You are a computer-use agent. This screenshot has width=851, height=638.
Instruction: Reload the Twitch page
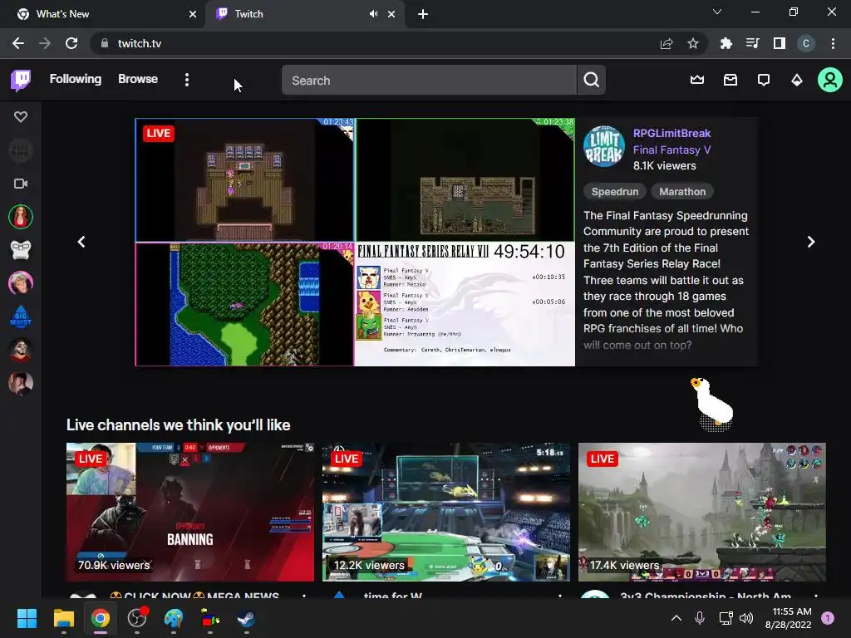[71, 43]
